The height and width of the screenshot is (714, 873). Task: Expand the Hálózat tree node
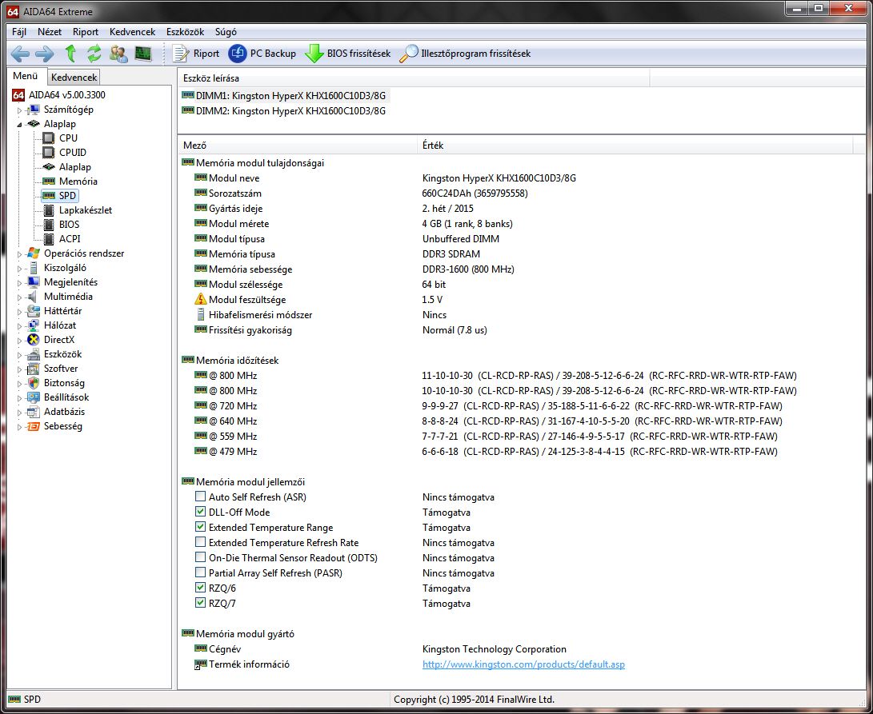click(x=19, y=327)
